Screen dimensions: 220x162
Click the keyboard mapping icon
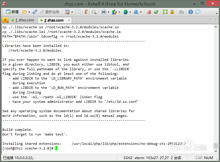click(182, 12)
